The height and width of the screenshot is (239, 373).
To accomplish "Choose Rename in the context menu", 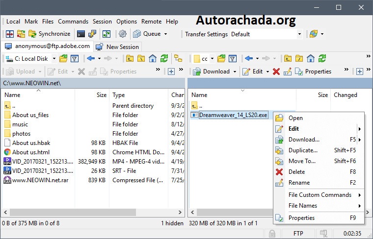I will (x=299, y=183).
